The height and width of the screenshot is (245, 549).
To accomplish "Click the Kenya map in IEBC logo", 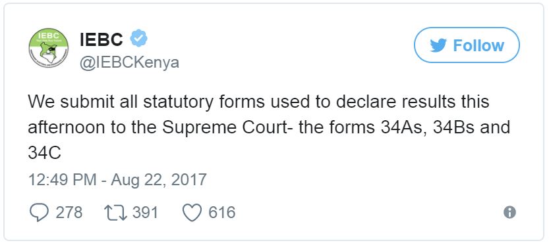I will [48, 52].
